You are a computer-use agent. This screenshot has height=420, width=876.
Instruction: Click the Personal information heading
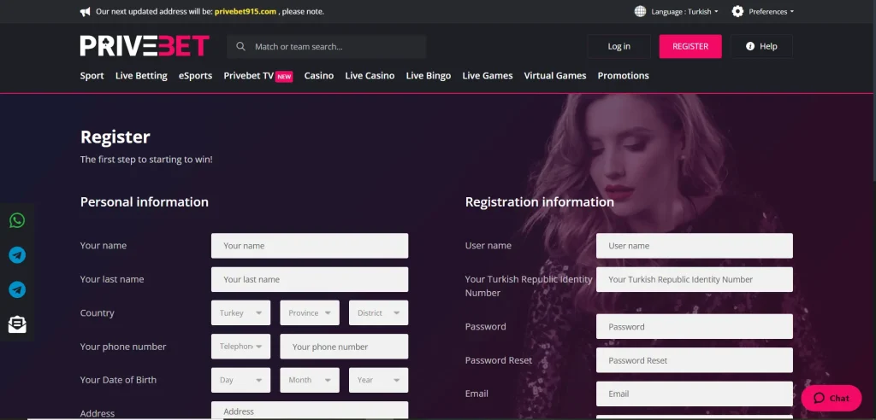[x=144, y=202]
